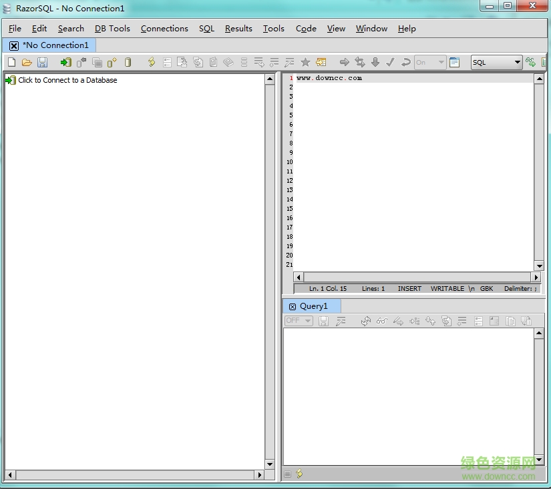551x489 pixels.
Task: Close the Query1 results tab
Action: tap(292, 306)
